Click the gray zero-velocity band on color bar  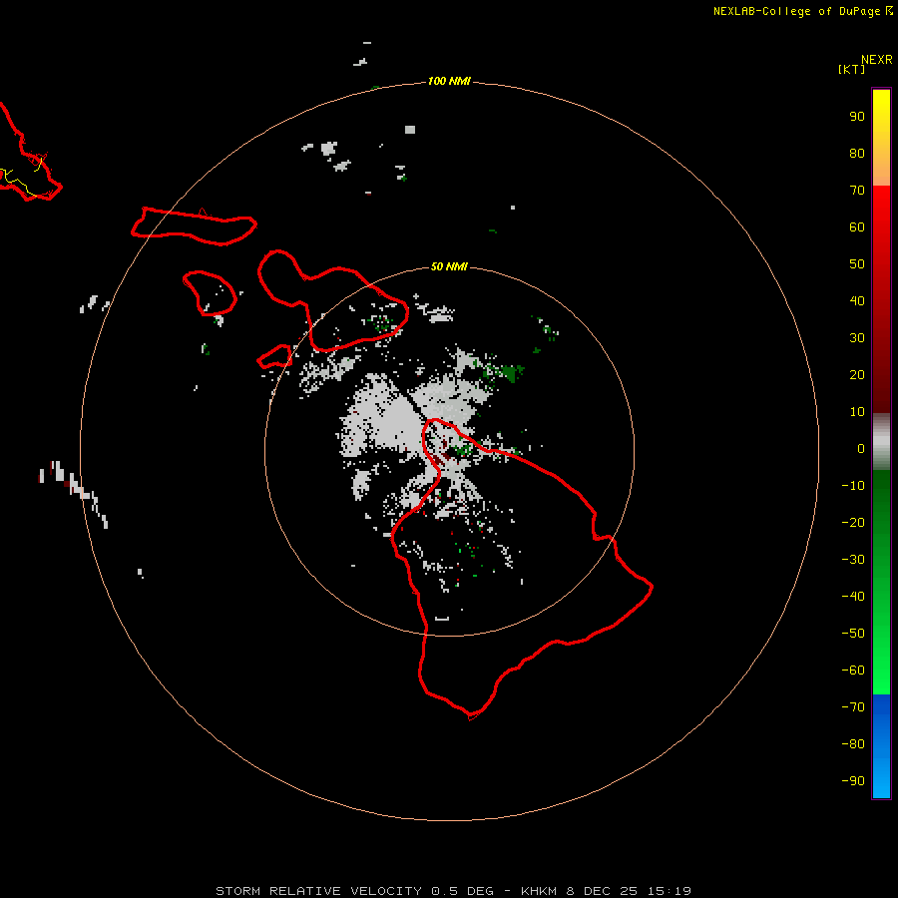(881, 442)
